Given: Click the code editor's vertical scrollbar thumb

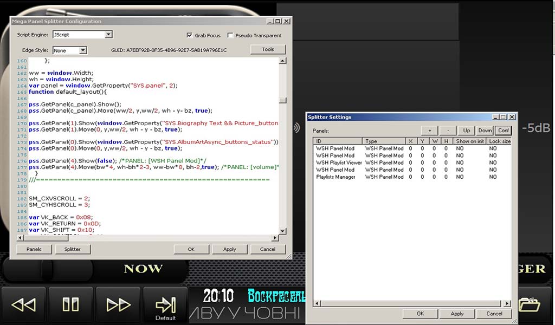Looking at the screenshot, I should [x=282, y=100].
